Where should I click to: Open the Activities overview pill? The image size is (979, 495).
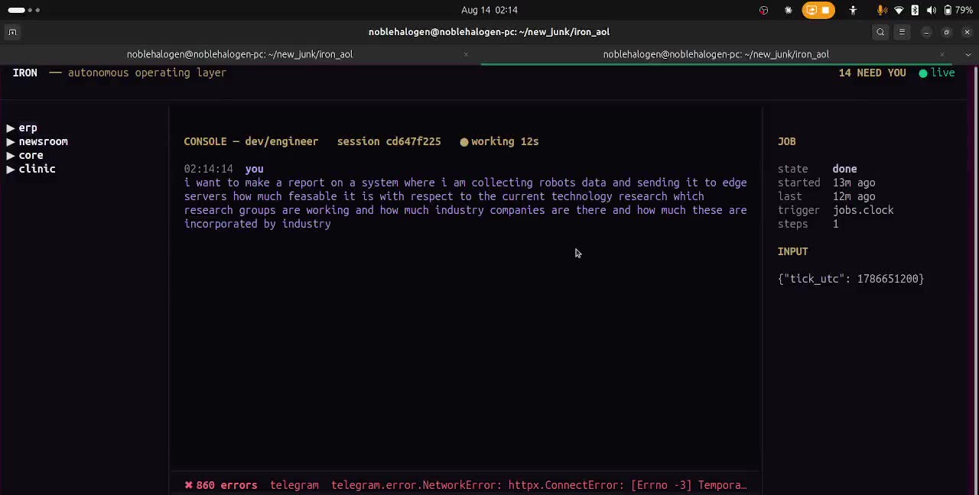(x=24, y=10)
